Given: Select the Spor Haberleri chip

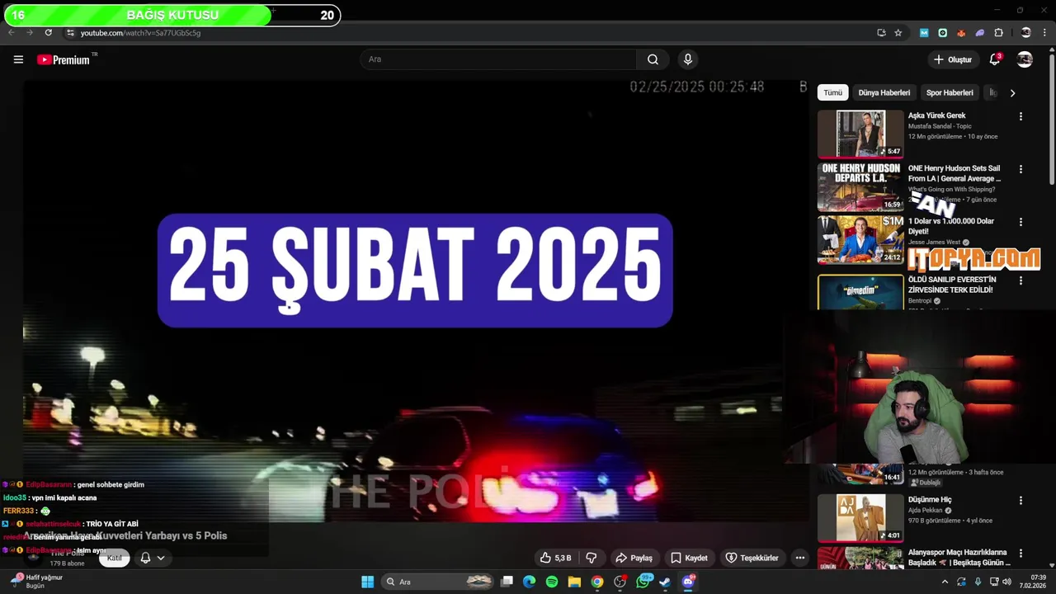Looking at the screenshot, I should (x=950, y=92).
